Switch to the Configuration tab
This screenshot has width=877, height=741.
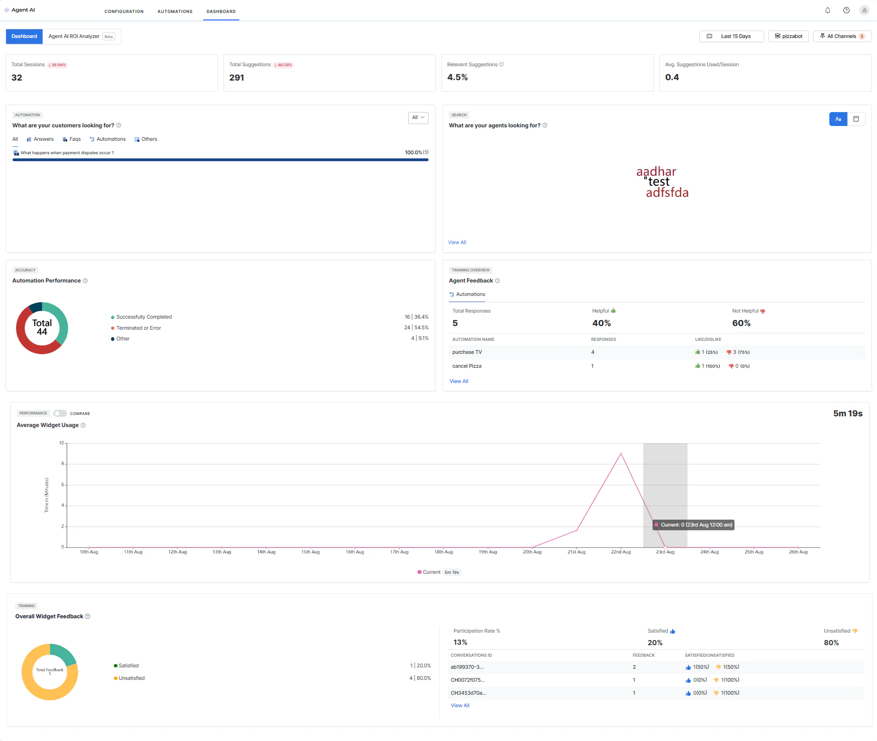pyautogui.click(x=124, y=11)
